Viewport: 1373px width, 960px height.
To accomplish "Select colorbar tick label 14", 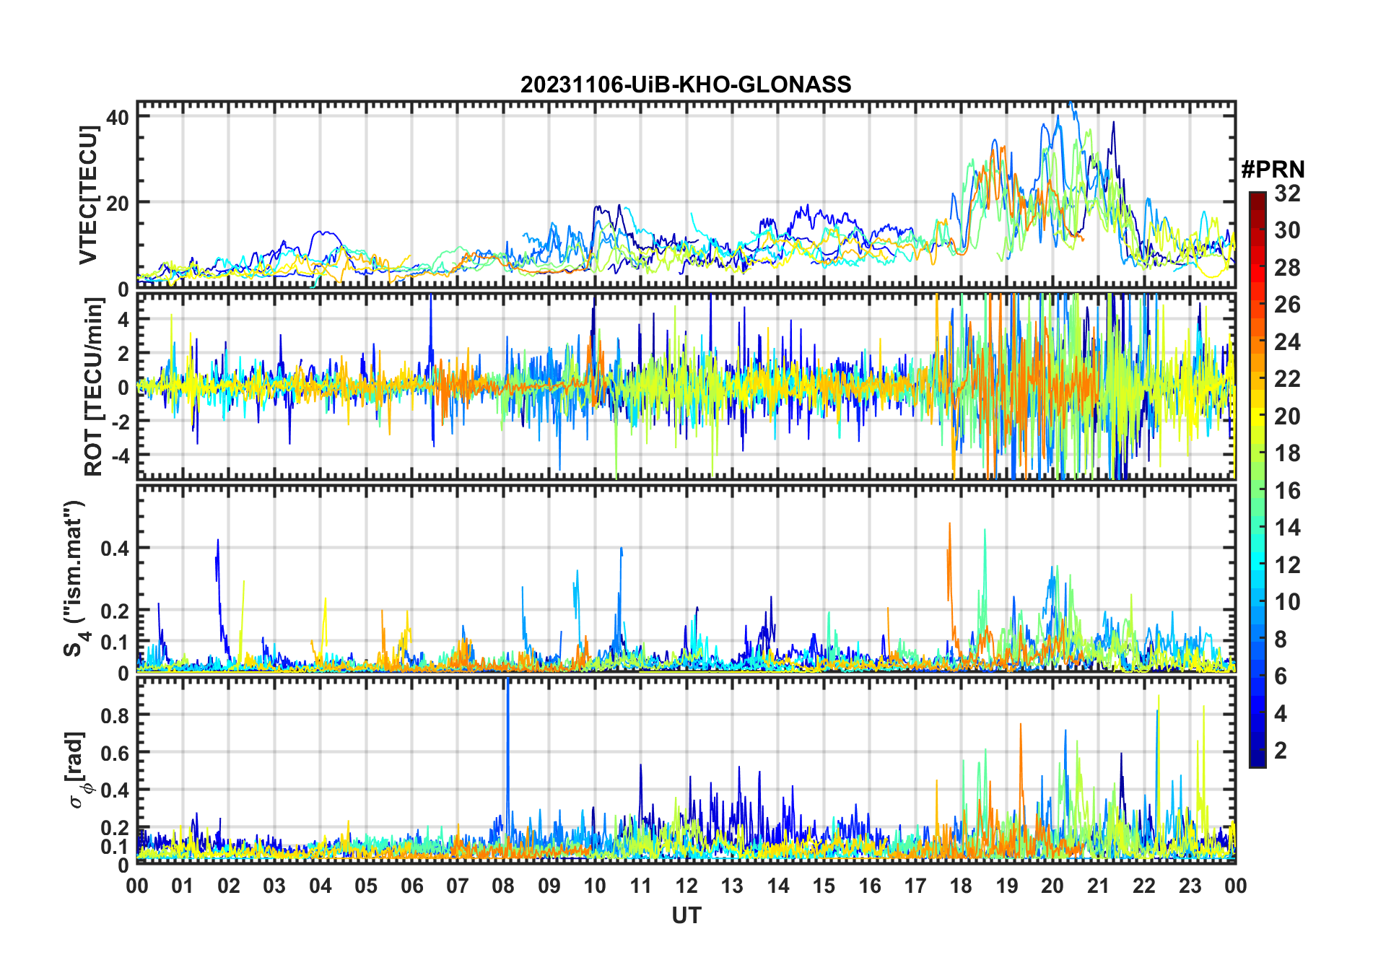I will tap(1287, 528).
